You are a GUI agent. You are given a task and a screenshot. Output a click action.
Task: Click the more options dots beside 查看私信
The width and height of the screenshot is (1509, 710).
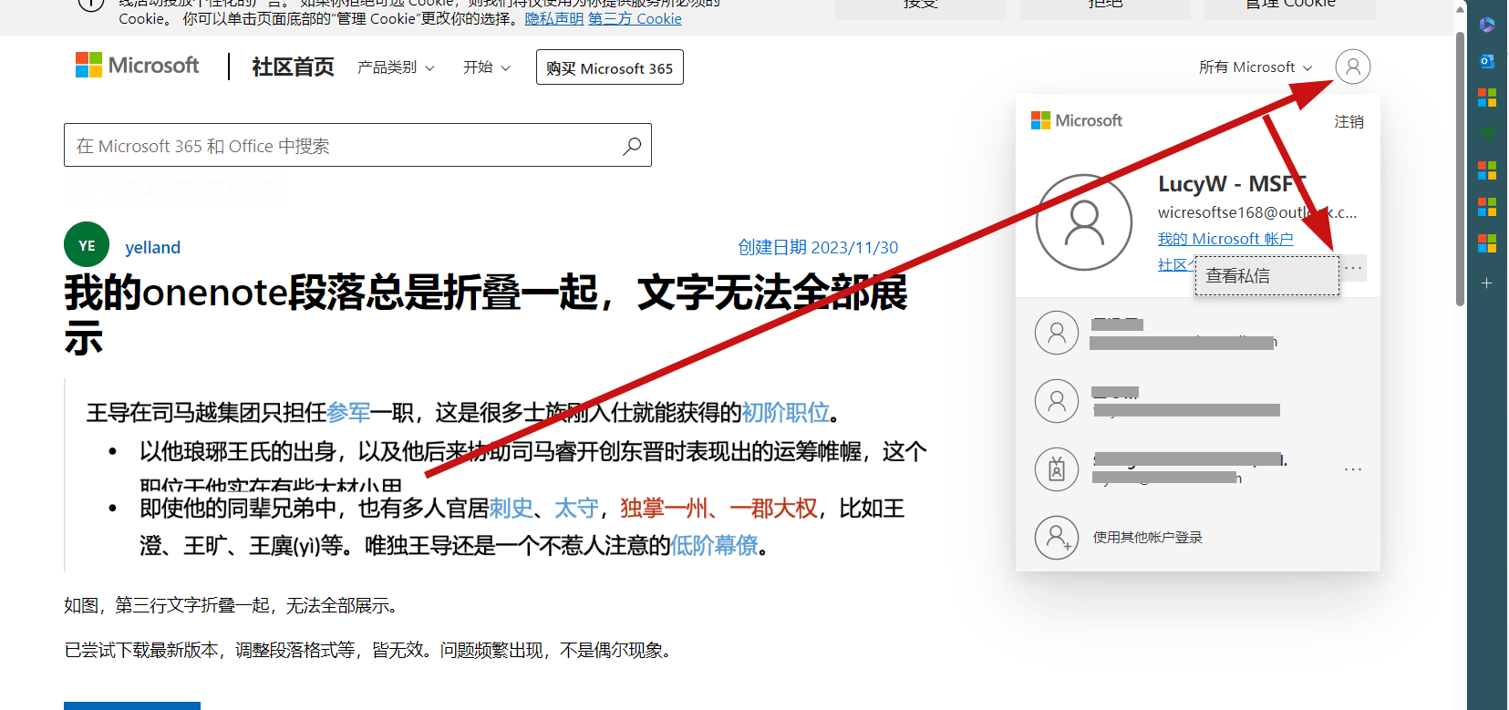(x=1353, y=268)
